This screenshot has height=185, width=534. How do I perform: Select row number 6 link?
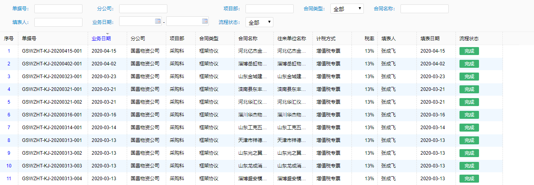click(x=9, y=115)
